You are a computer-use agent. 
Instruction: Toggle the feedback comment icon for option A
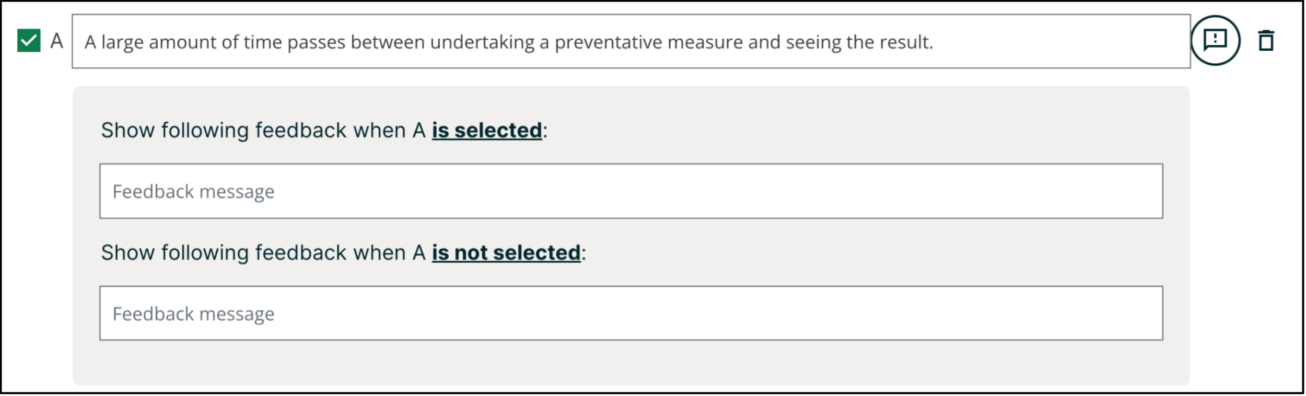point(1215,40)
